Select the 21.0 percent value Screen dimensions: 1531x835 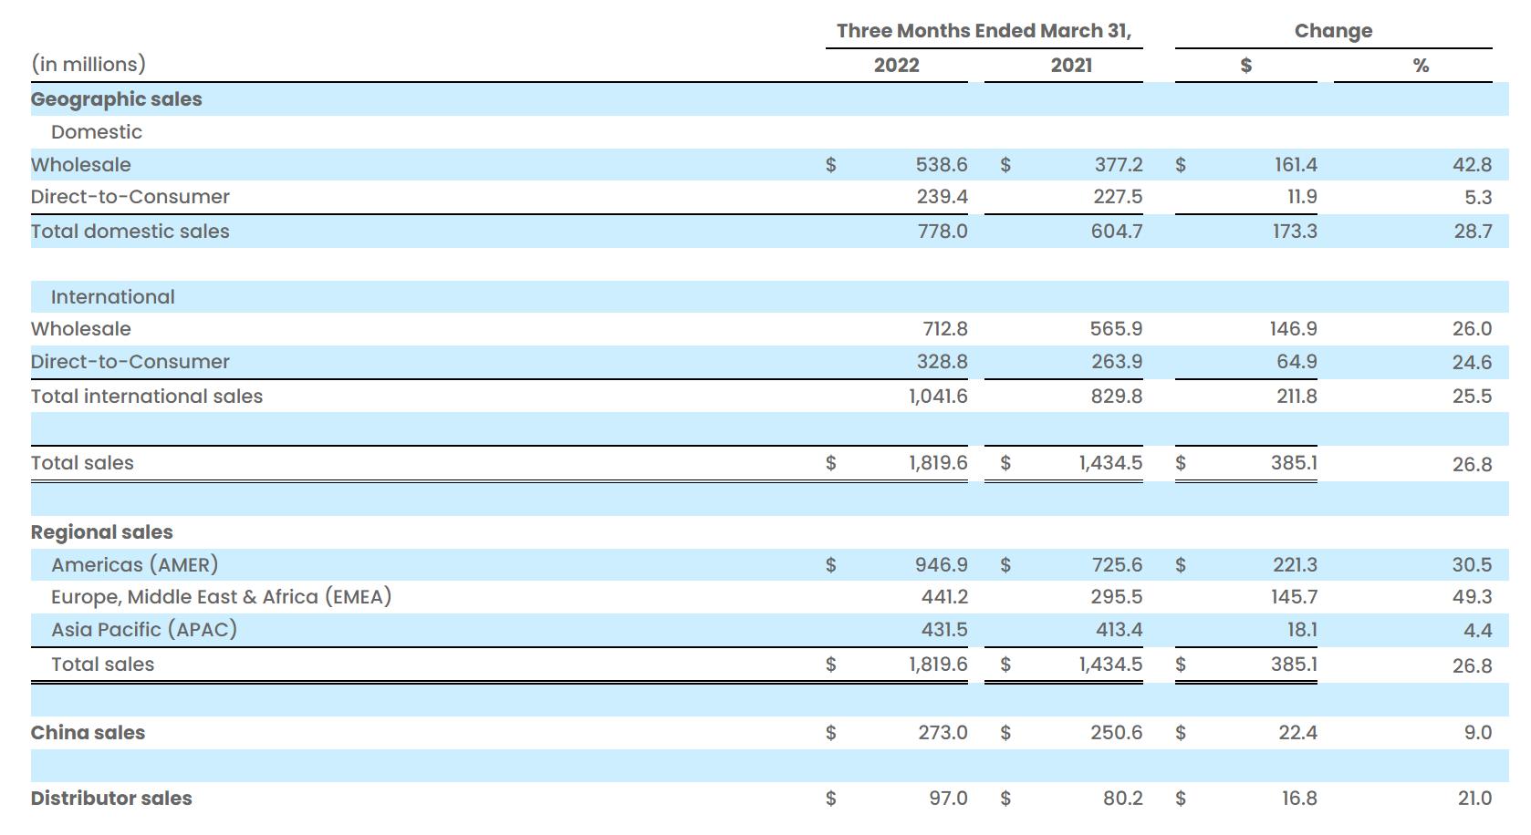pyautogui.click(x=1474, y=799)
